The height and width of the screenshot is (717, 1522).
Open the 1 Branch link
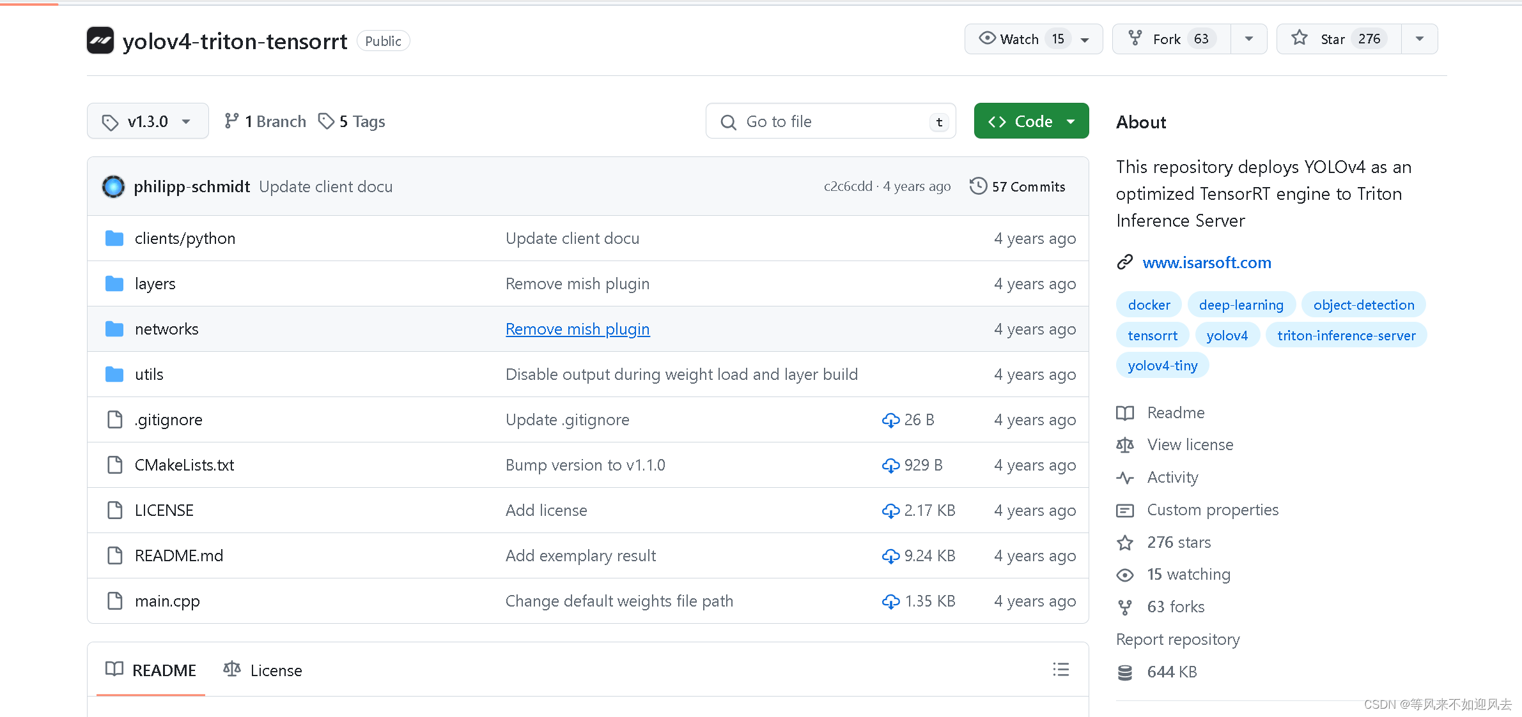265,121
